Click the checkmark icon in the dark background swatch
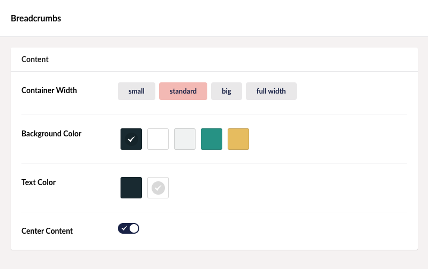Viewport: 428px width, 269px height. tap(131, 139)
